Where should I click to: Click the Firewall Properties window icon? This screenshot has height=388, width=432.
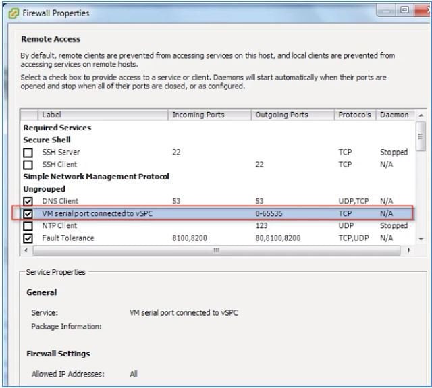tap(13, 13)
